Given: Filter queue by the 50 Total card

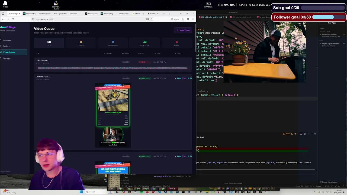Looking at the screenshot, I should coord(49,43).
